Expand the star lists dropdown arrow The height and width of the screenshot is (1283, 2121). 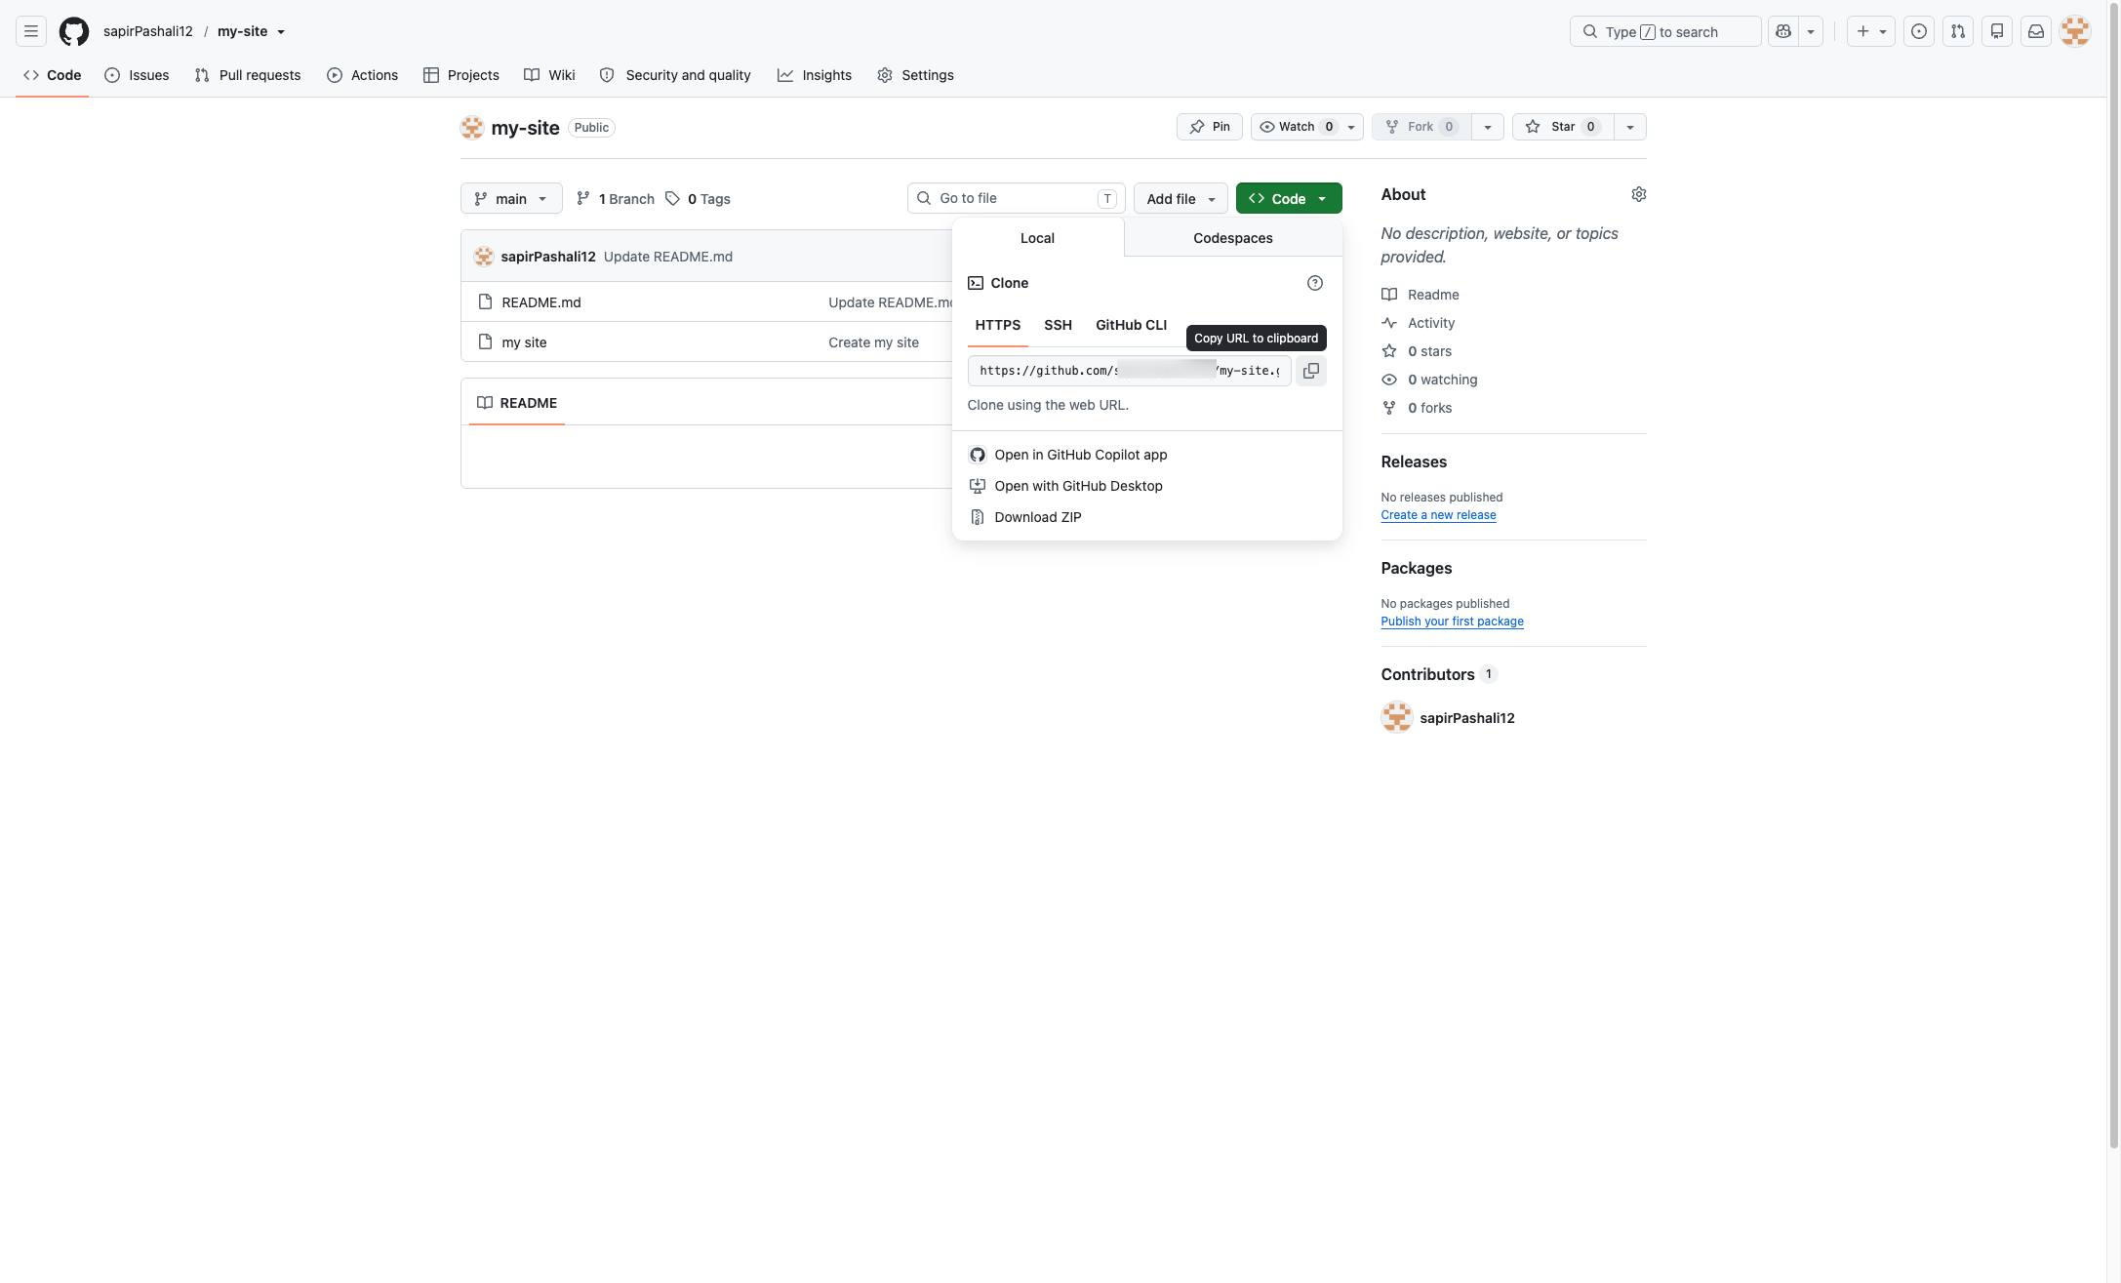click(x=1630, y=127)
